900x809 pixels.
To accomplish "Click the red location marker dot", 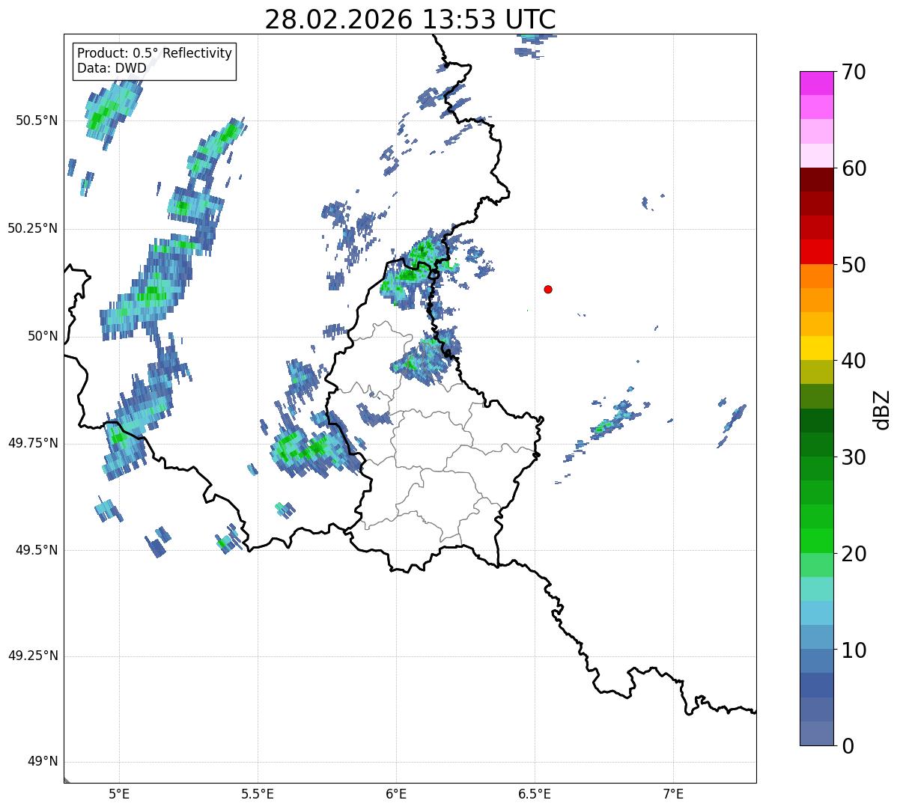I will pyautogui.click(x=548, y=289).
